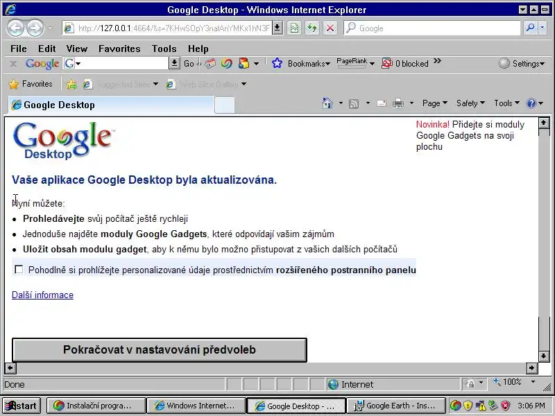Click the Compatibility View torn-page icon
Viewport: 555px width, 416px height.
294,28
